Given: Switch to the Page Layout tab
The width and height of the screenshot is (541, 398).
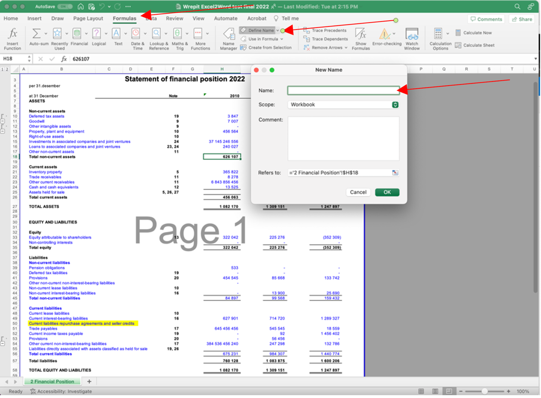Looking at the screenshot, I should (88, 19).
